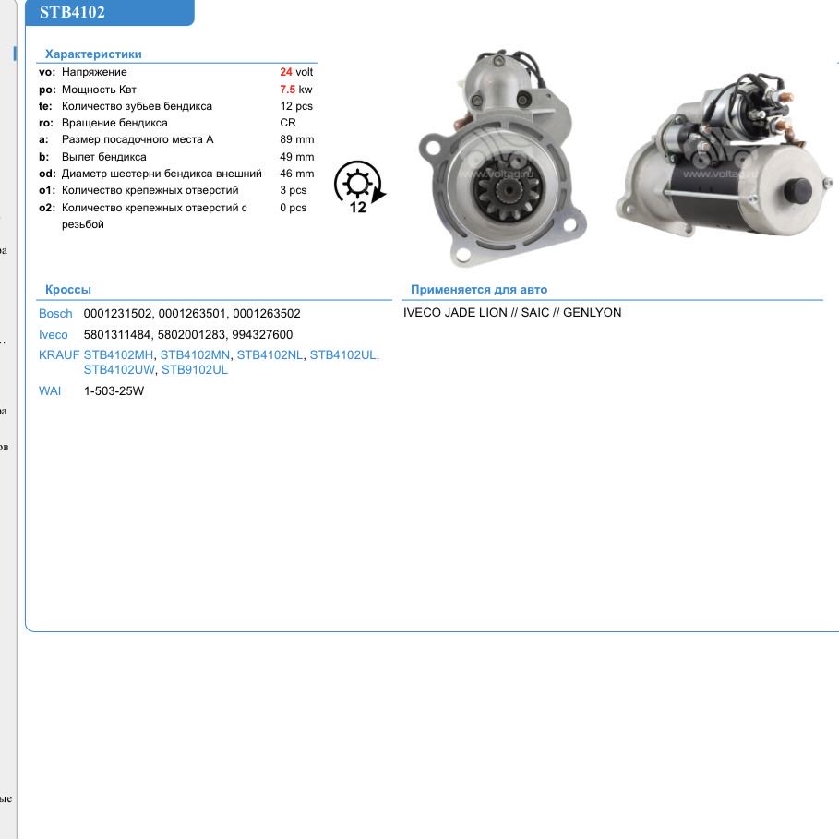Open the Bosch brand link
This screenshot has height=839, width=839.
tap(55, 314)
